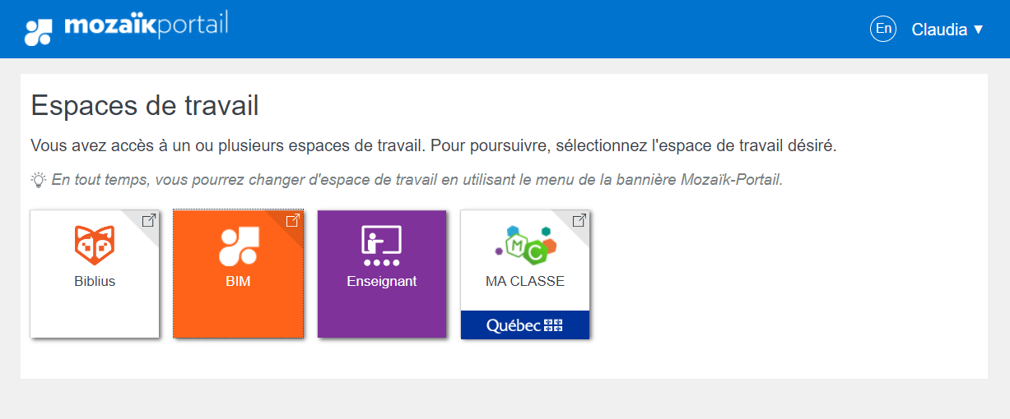Click external link icon on MA CLASSE tile

[x=579, y=220]
